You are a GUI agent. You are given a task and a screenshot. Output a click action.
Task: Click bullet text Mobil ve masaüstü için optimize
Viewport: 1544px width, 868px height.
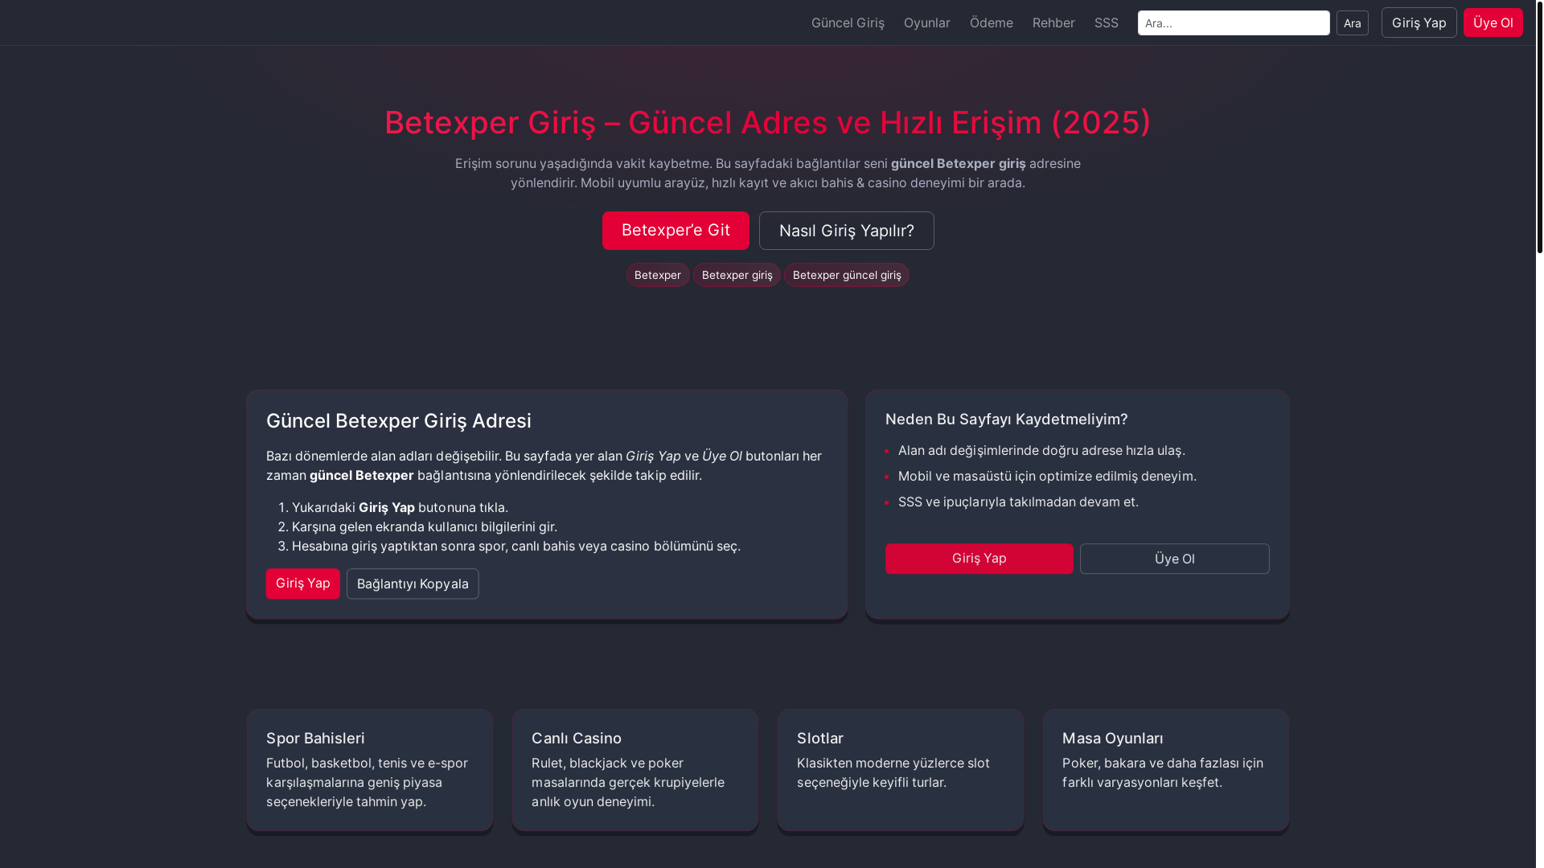[1047, 476]
